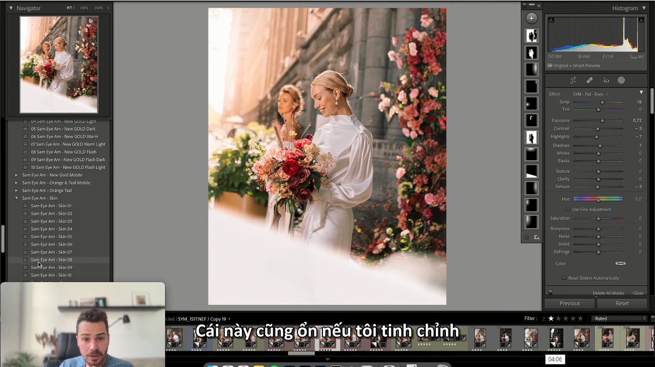Apply preset 06 Sam Eye Am - New GOLD Warm

tap(64, 136)
